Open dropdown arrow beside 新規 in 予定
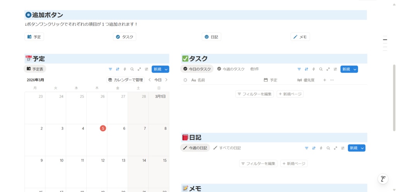 pos(166,69)
